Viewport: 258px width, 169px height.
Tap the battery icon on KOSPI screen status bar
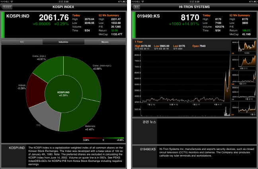(x=125, y=2)
